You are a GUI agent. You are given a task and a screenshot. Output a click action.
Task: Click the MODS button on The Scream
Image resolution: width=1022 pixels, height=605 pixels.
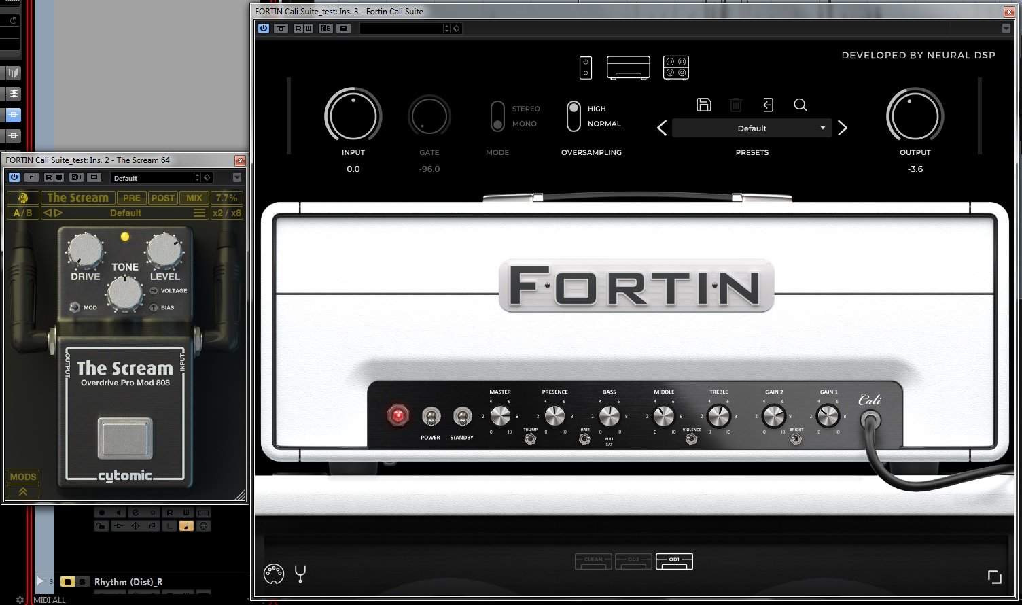23,477
